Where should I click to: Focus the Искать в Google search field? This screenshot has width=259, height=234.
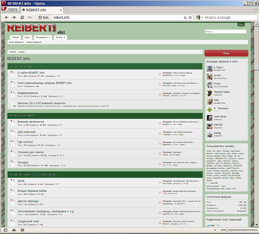tap(230, 17)
